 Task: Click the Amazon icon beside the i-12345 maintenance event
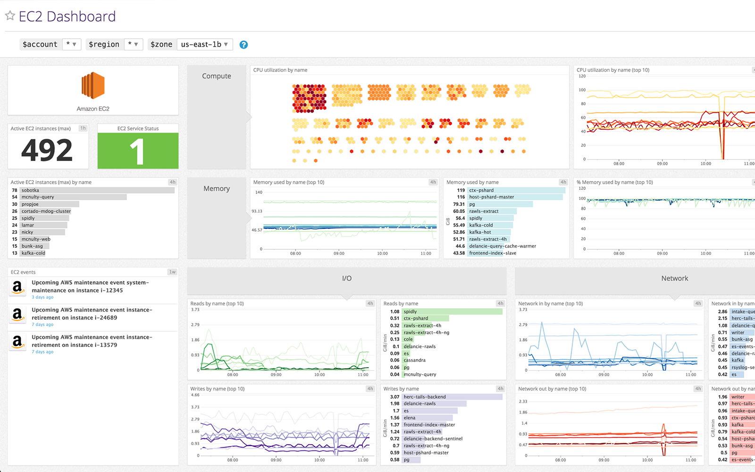tap(17, 287)
